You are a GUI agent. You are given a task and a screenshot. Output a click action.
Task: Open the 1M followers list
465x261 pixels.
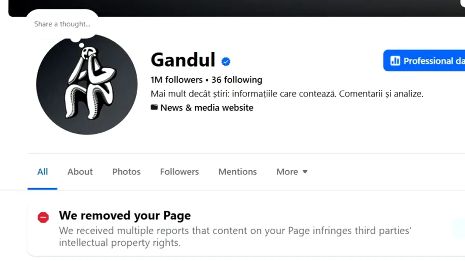(x=177, y=80)
